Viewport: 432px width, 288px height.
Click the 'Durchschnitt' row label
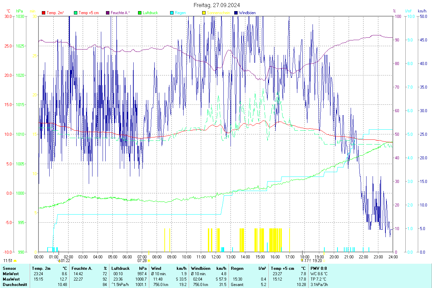[15, 285]
